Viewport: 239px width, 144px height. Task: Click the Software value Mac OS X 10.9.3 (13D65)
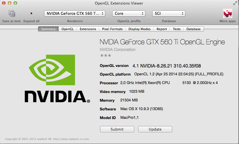[x=142, y=109]
